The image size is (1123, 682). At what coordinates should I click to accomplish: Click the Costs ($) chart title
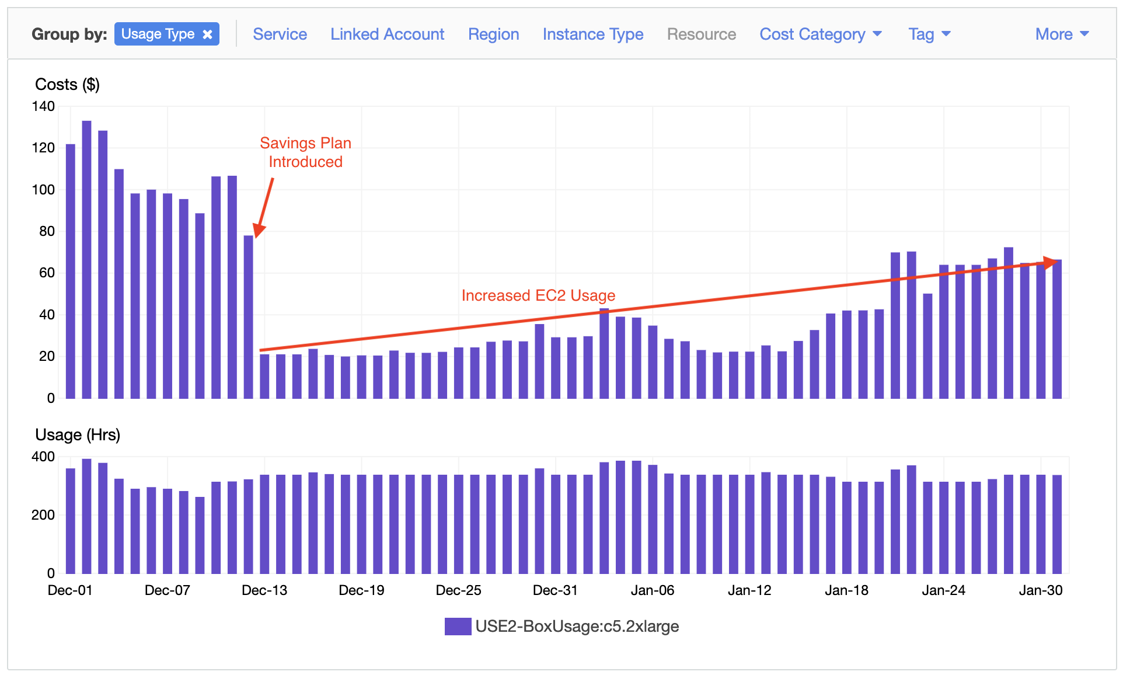[x=67, y=85]
